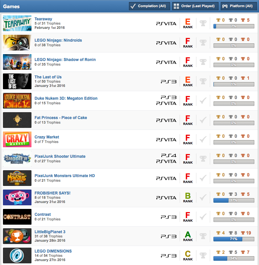
Task: Click the gold trophy count icon for LEGO DIMENSIONS
Action: click(x=218, y=252)
